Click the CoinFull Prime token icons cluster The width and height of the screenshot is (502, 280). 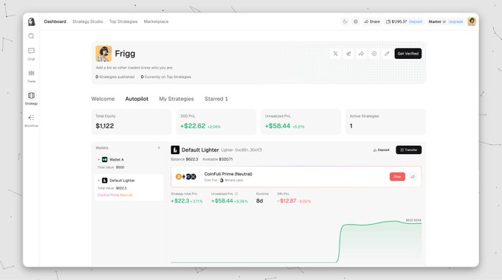tap(186, 176)
